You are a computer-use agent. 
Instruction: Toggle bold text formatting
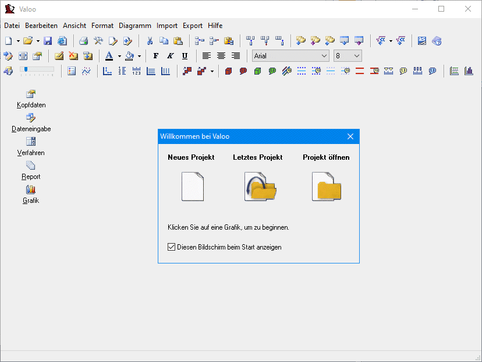pyautogui.click(x=155, y=56)
